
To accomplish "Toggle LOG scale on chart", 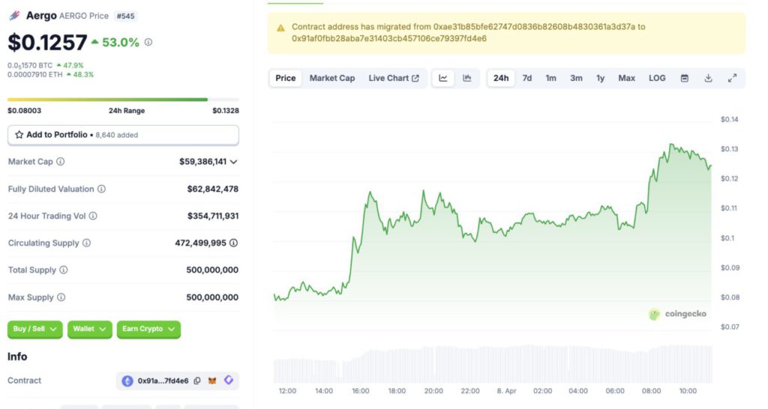I will click(x=657, y=78).
